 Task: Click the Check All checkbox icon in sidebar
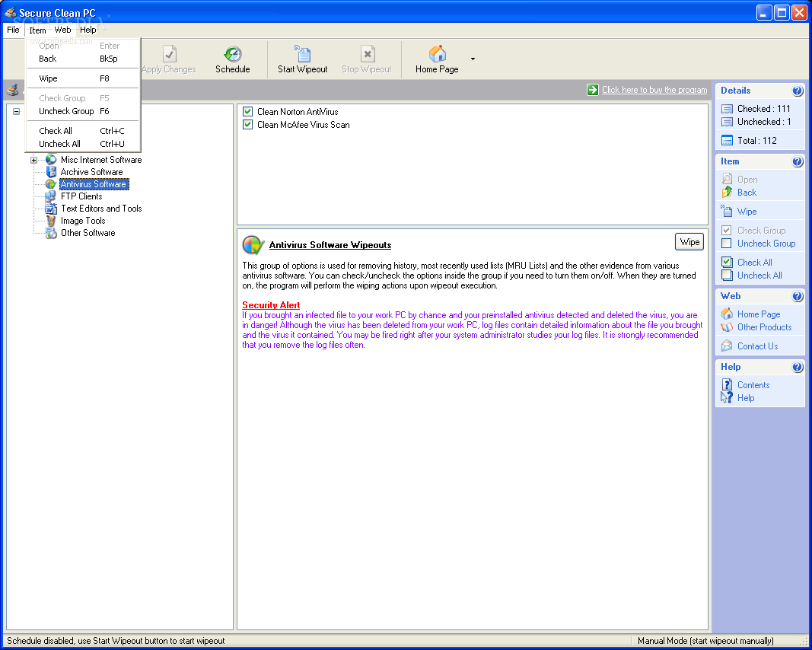coord(727,262)
